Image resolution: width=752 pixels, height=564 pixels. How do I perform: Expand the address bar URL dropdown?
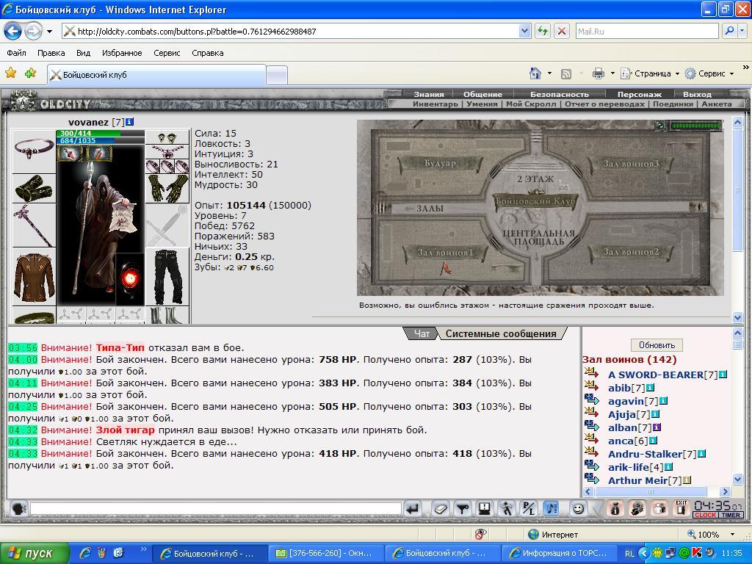(524, 31)
